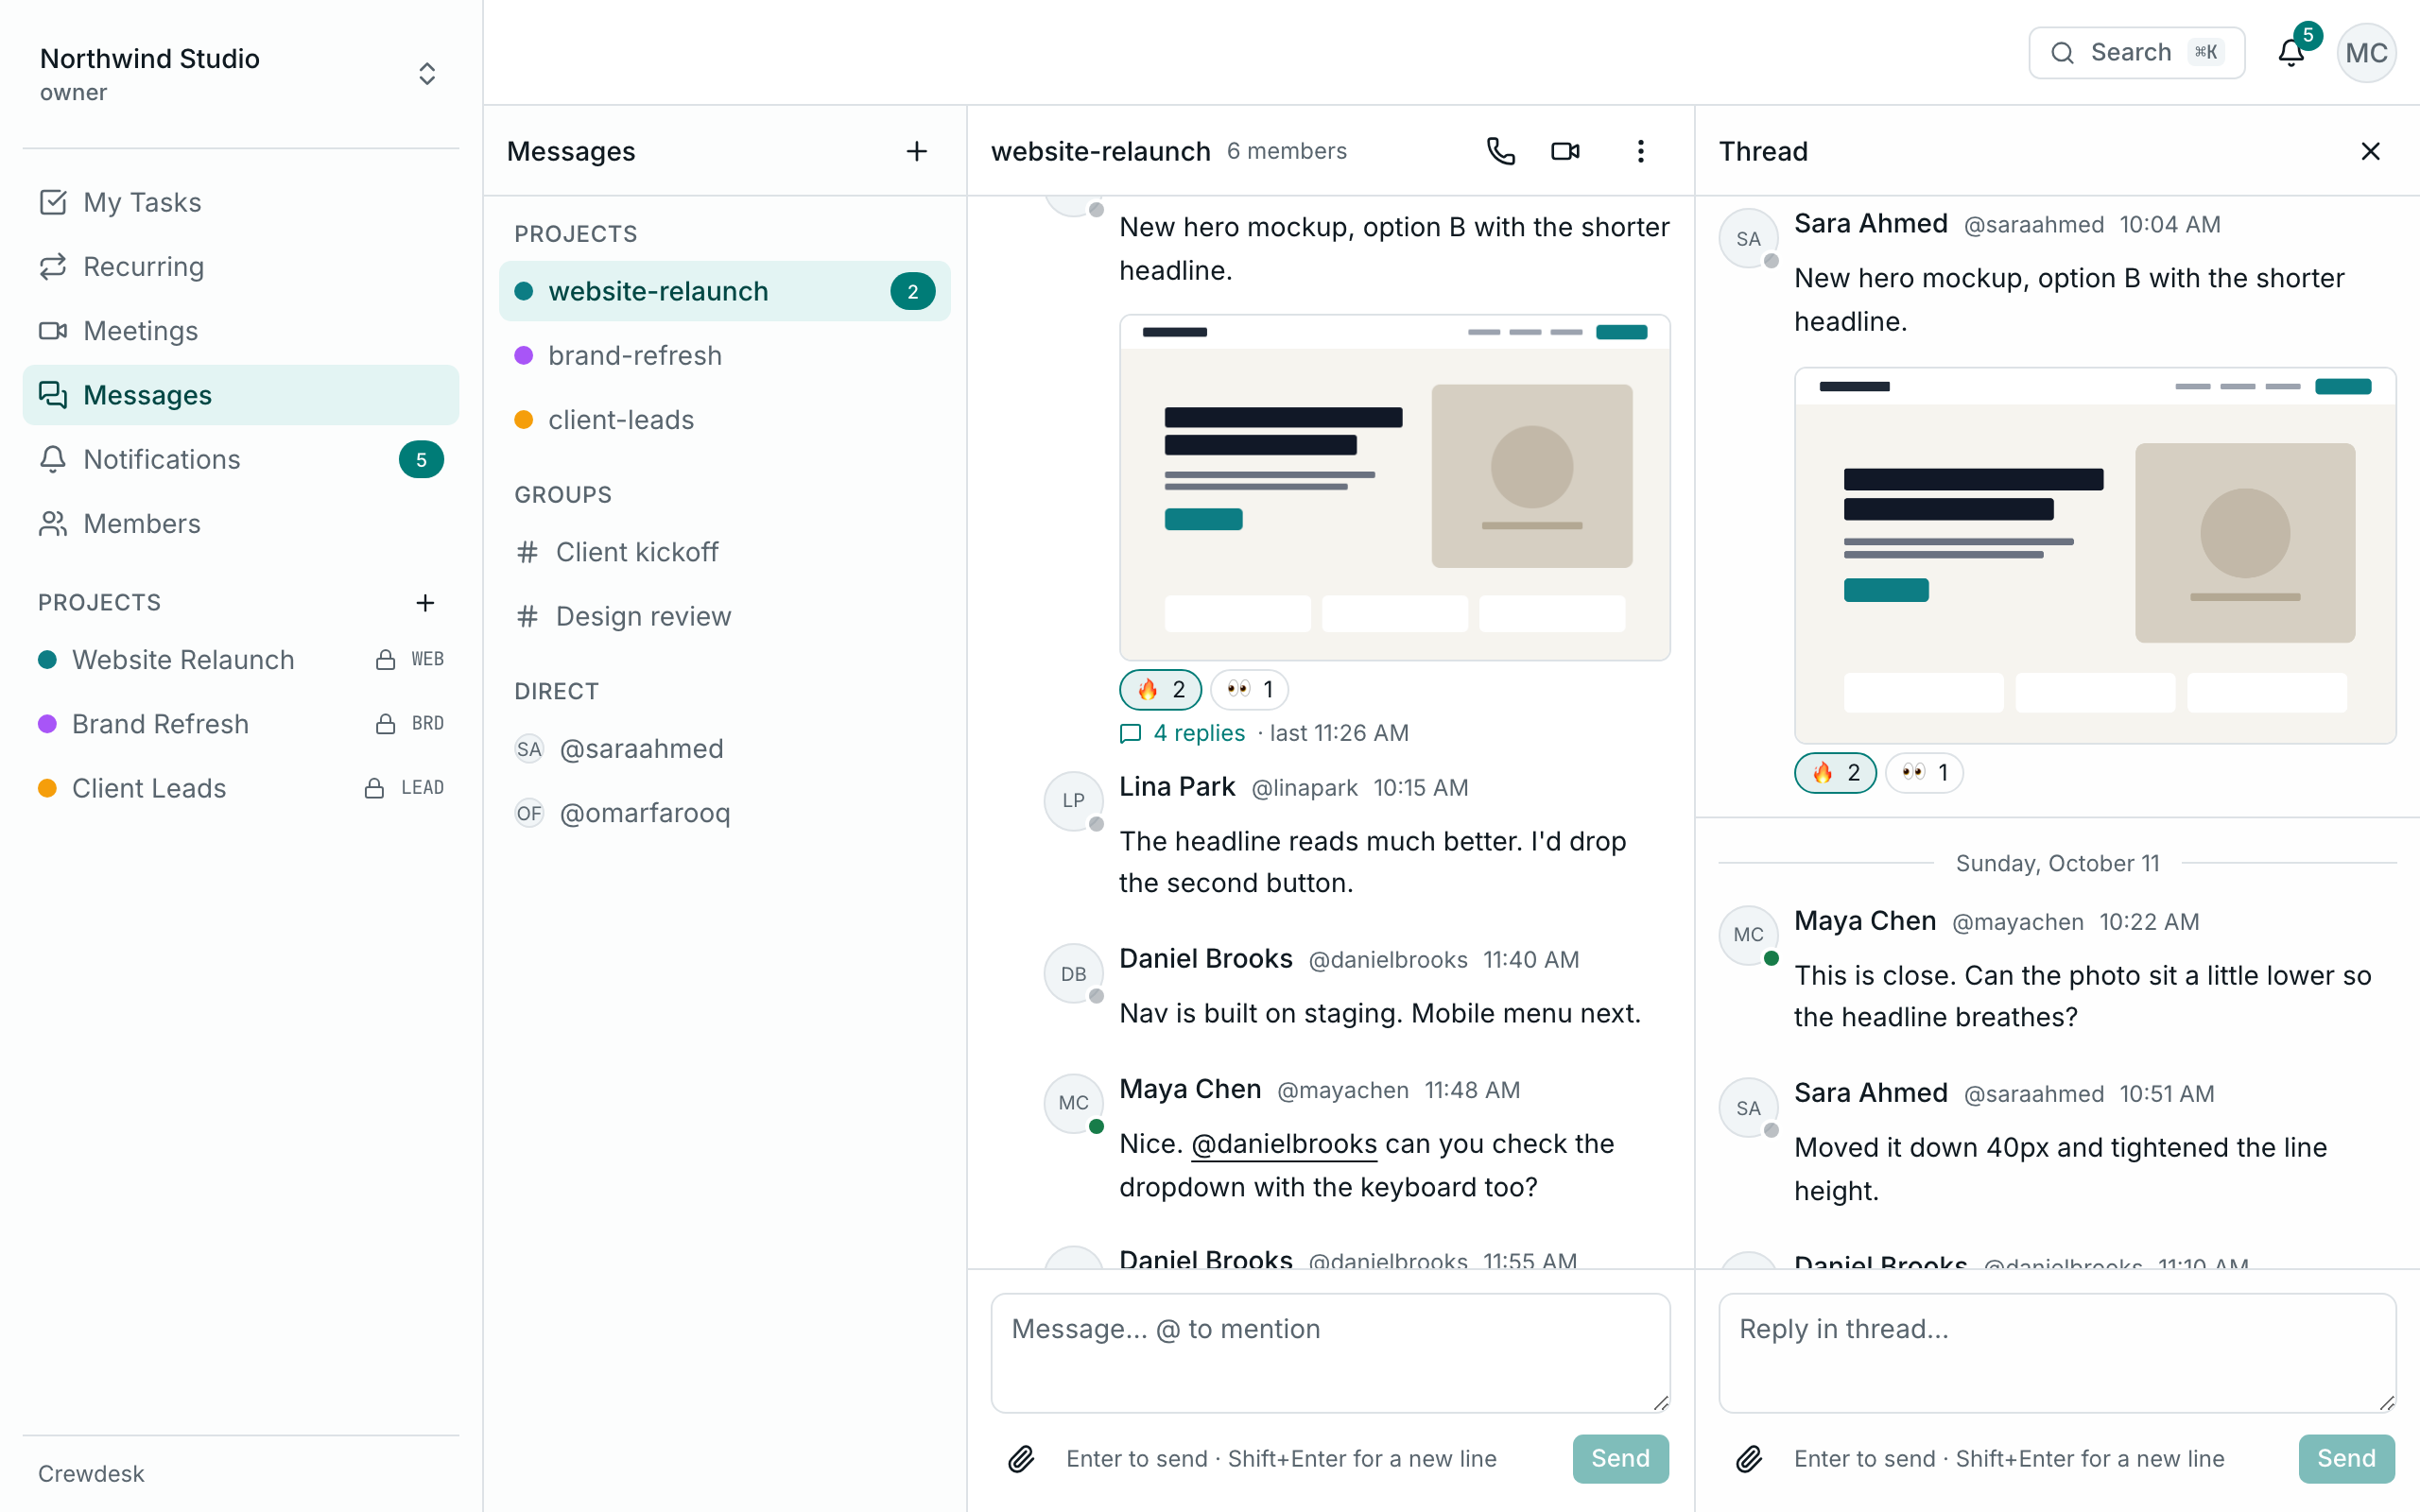This screenshot has height=1512, width=2420.
Task: Send the channel message
Action: click(1620, 1459)
